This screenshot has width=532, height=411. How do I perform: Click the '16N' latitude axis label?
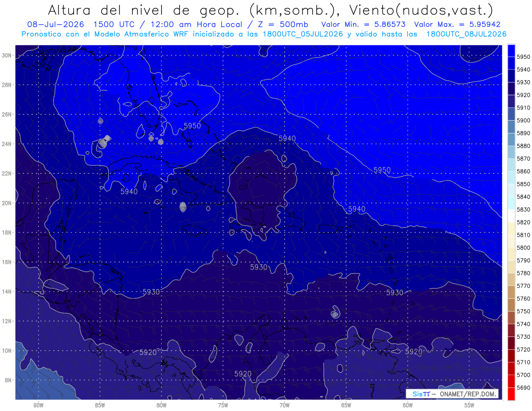click(7, 262)
